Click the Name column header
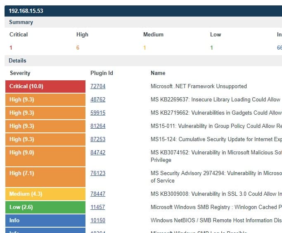The image size is (282, 233). (158, 73)
